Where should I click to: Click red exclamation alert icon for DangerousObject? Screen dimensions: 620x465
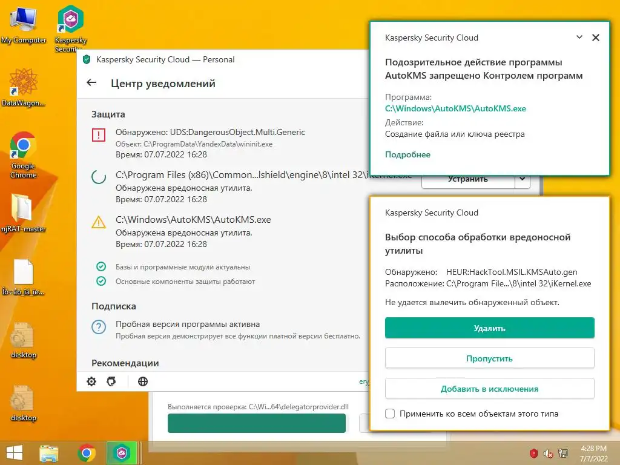[99, 135]
